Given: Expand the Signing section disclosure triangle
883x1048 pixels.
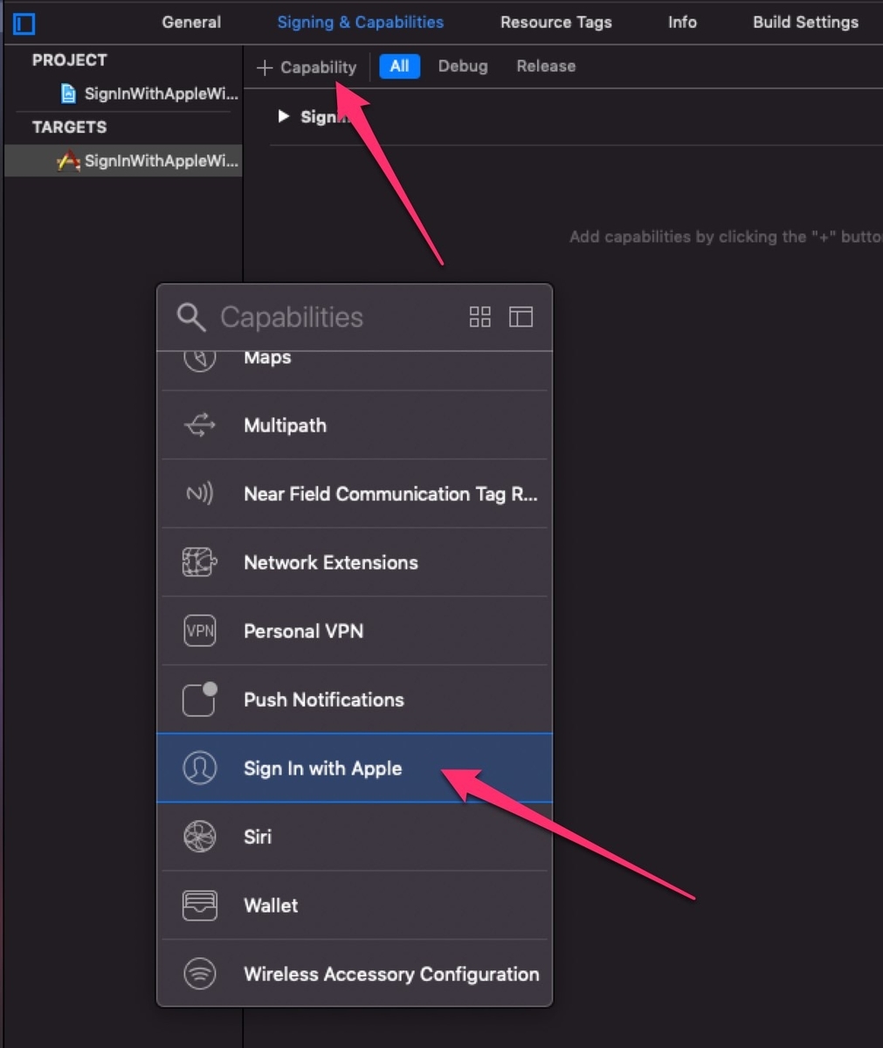Looking at the screenshot, I should coord(283,116).
